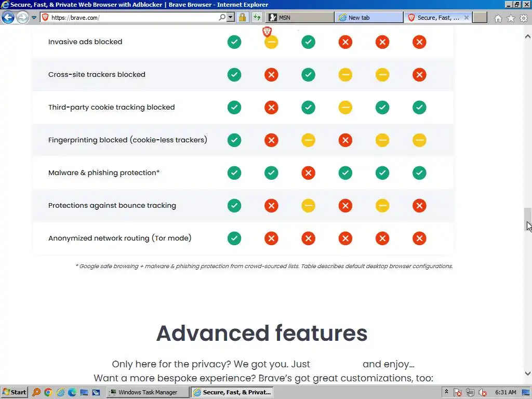Launch Internet Explorer from quick launch
The width and height of the screenshot is (532, 399).
point(60,392)
